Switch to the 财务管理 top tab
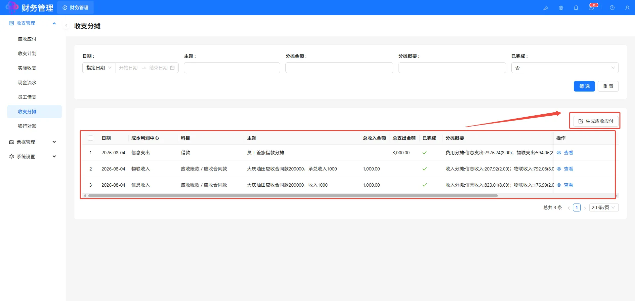The width and height of the screenshot is (635, 301). [x=75, y=8]
